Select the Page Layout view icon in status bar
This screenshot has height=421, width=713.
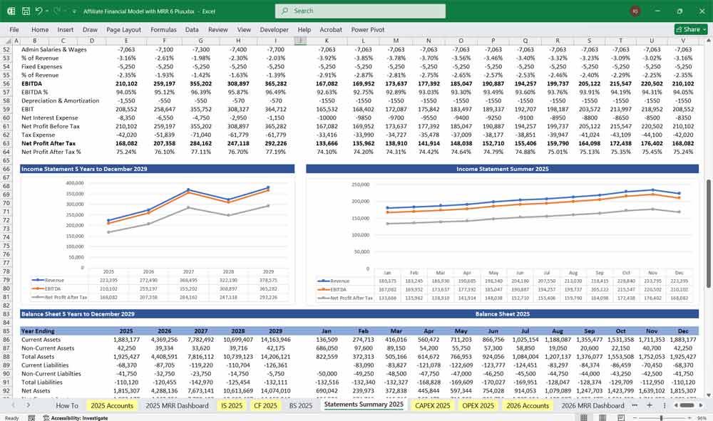602,417
